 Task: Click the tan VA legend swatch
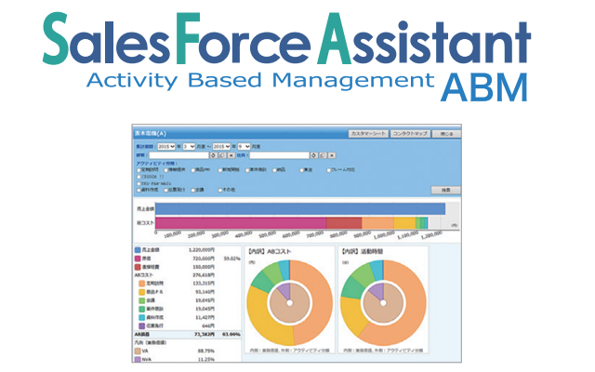click(138, 352)
